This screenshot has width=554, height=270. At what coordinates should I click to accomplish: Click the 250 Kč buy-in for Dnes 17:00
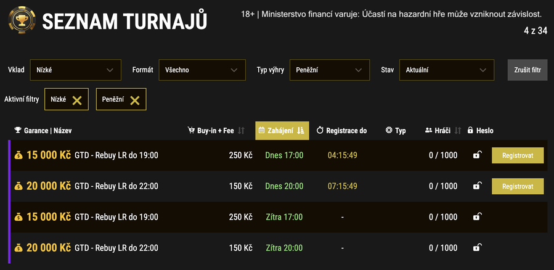pos(240,155)
